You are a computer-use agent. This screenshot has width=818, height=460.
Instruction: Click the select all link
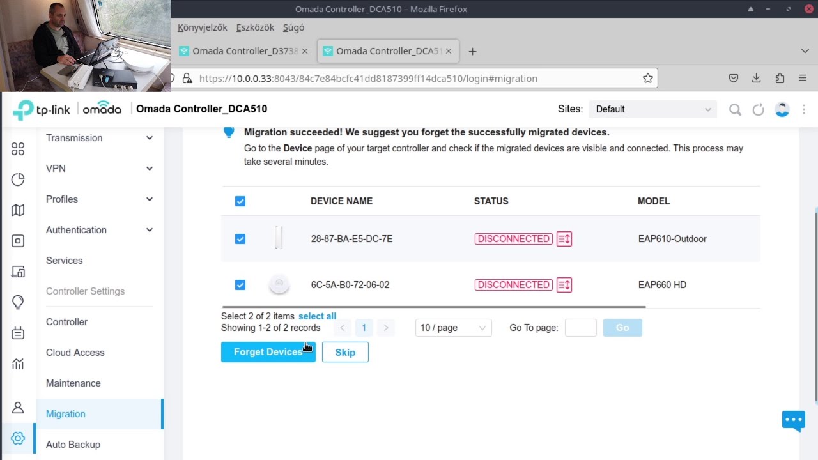coord(317,316)
